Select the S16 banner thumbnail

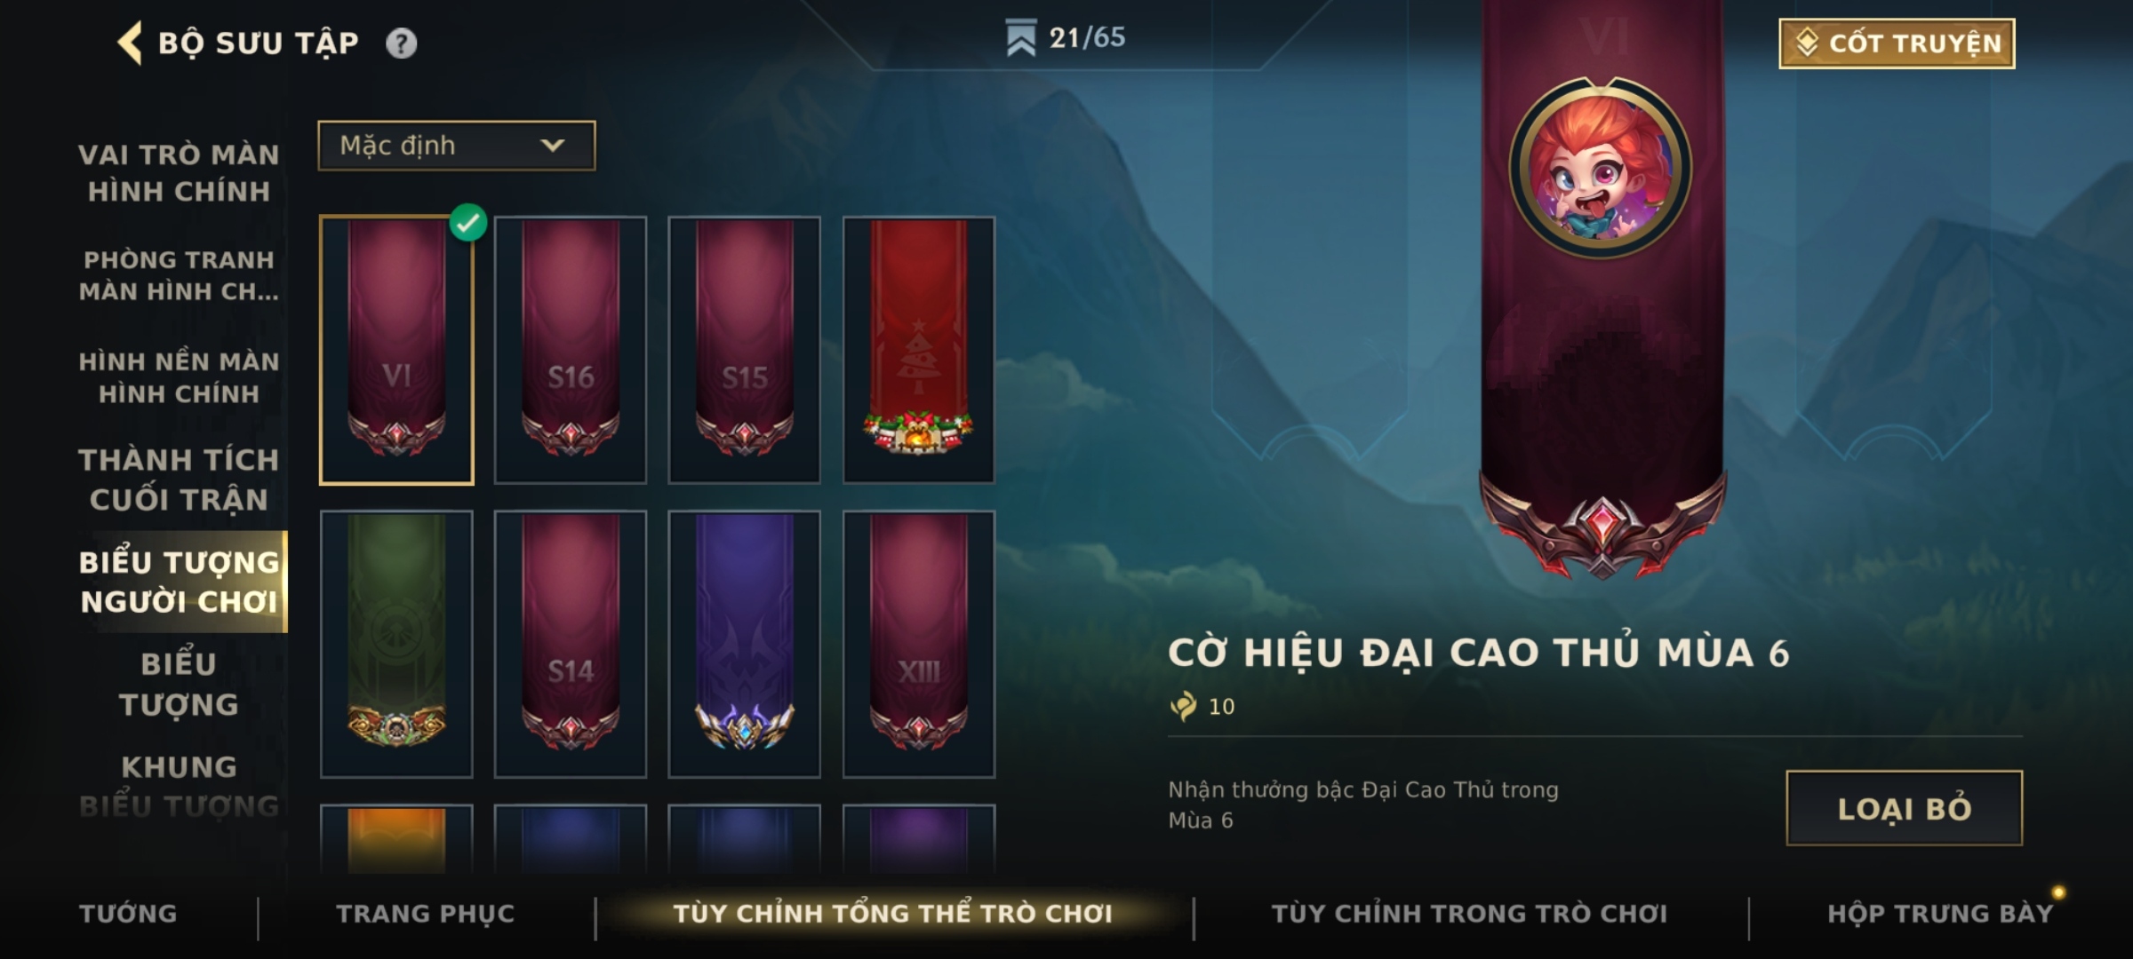coord(570,350)
